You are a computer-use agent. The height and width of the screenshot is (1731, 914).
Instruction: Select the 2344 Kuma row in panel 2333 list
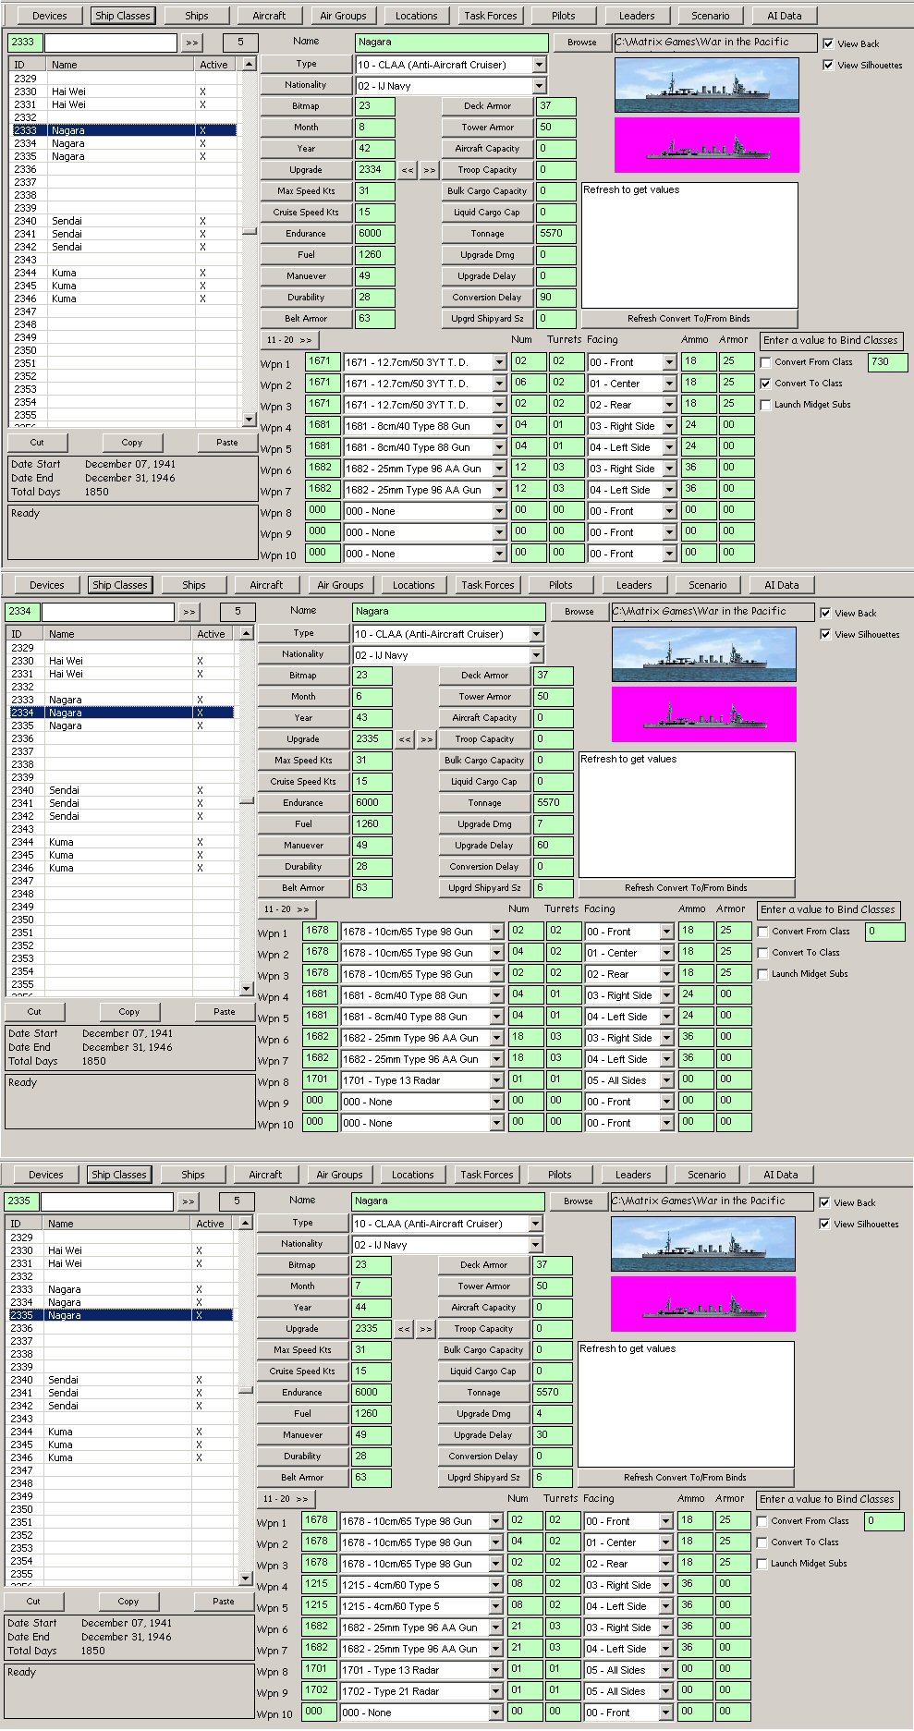(124, 274)
